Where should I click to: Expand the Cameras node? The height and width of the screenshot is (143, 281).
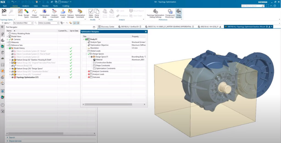pyautogui.click(x=7, y=39)
